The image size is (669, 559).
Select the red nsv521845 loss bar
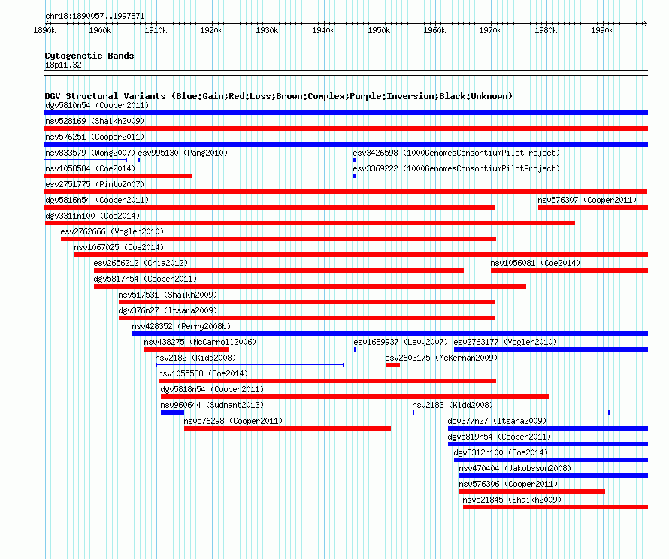coord(555,507)
